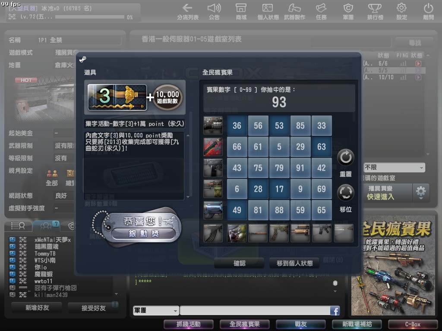Click bingo number 79 tile
442x331 pixels.
279,168
